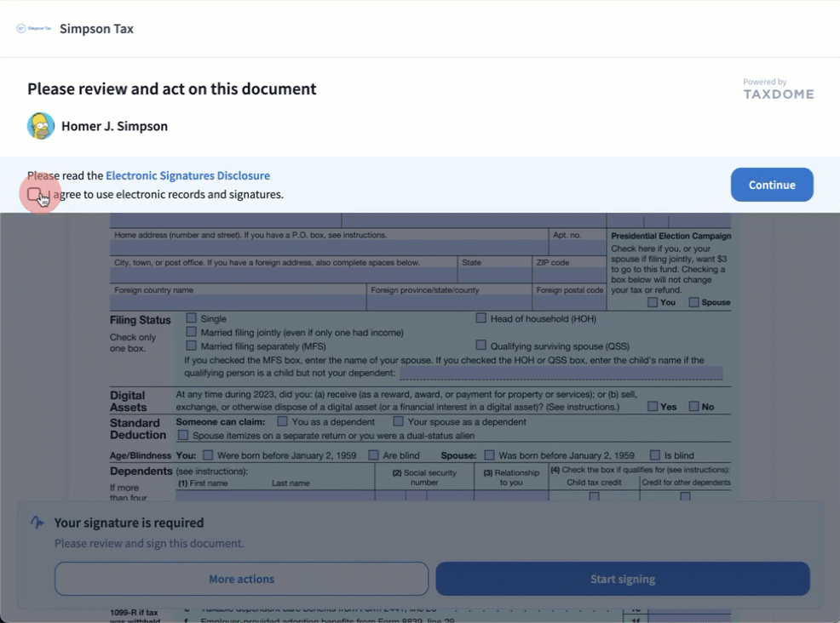This screenshot has width=840, height=623.
Task: Open the Electronic Signatures Disclosure link
Action: 187,175
